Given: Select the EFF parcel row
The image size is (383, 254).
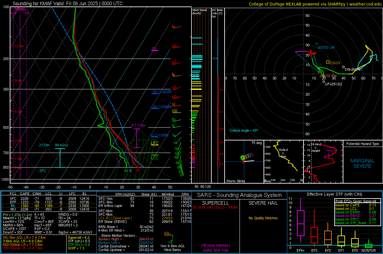Looking at the screenshot, I should click(49, 202).
